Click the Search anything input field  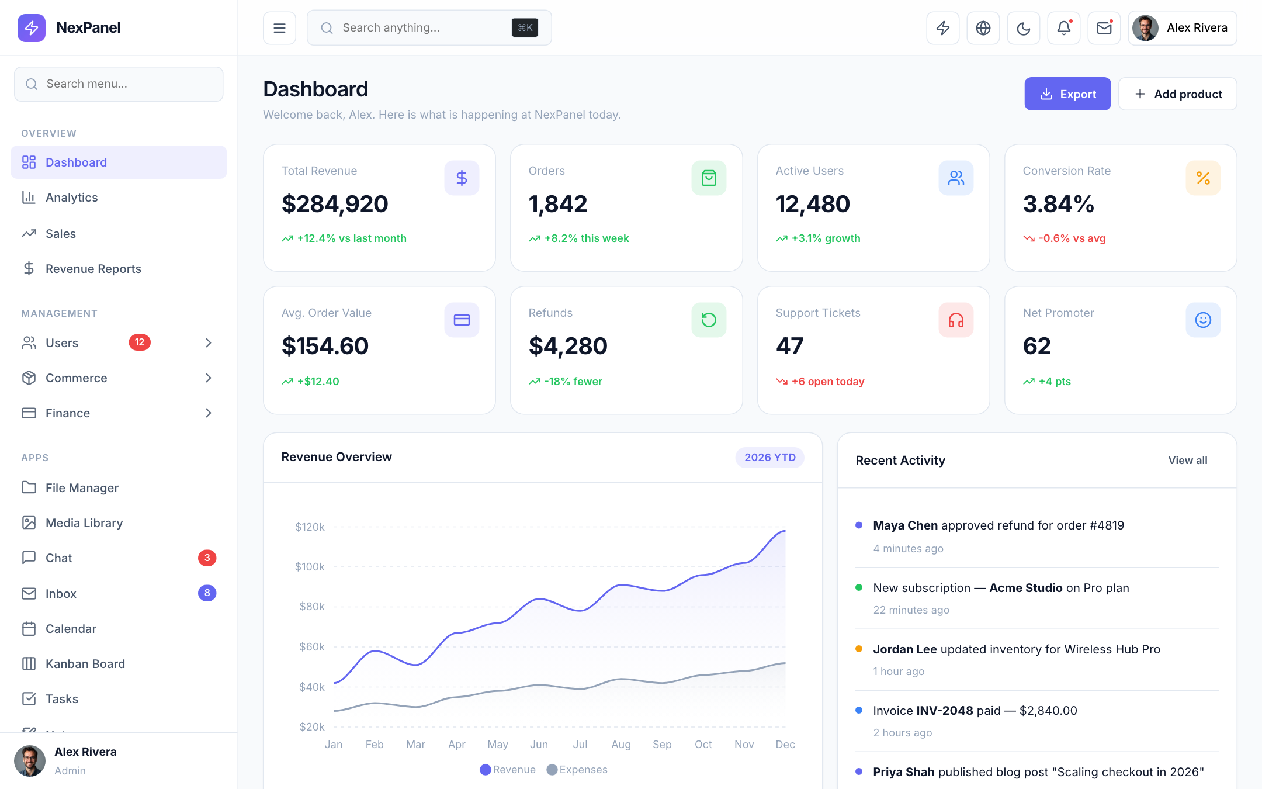coord(429,27)
